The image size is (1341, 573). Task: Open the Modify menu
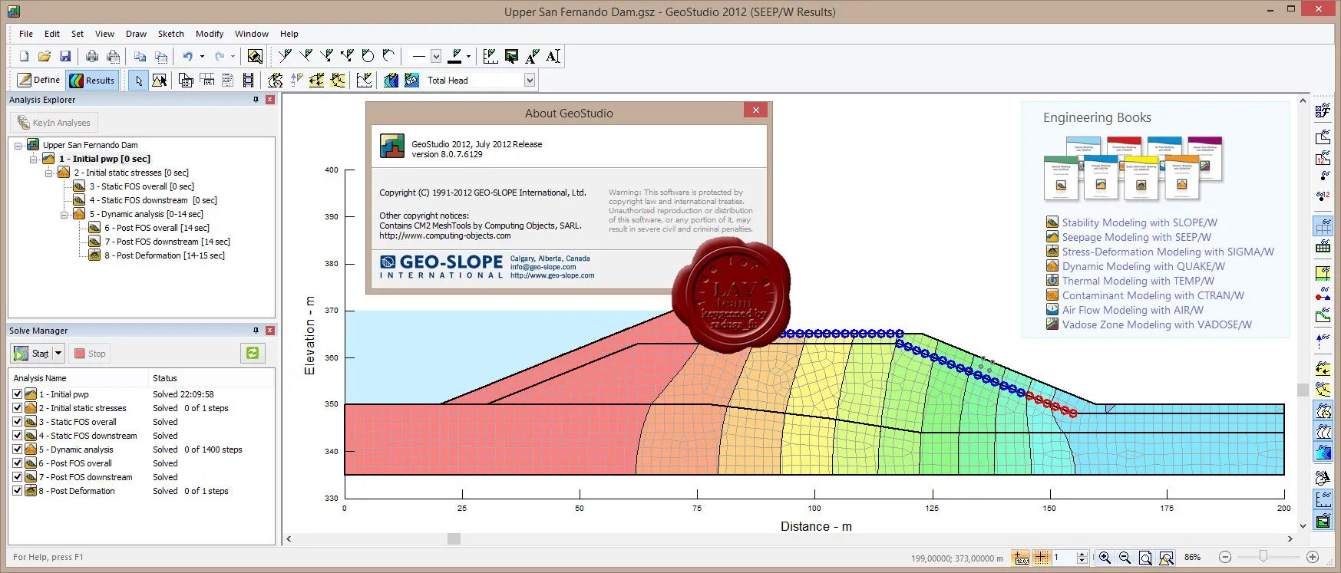210,34
